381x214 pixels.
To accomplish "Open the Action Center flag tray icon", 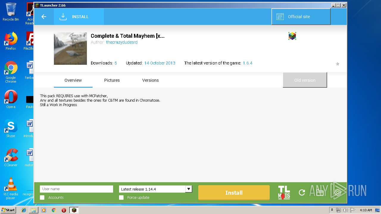I will pos(353,210).
